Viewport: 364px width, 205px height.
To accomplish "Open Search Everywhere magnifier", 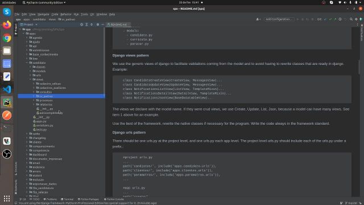I will [351, 19].
